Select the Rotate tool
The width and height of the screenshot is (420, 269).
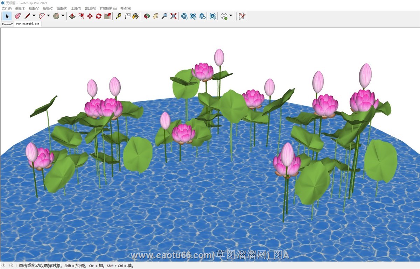(x=99, y=16)
